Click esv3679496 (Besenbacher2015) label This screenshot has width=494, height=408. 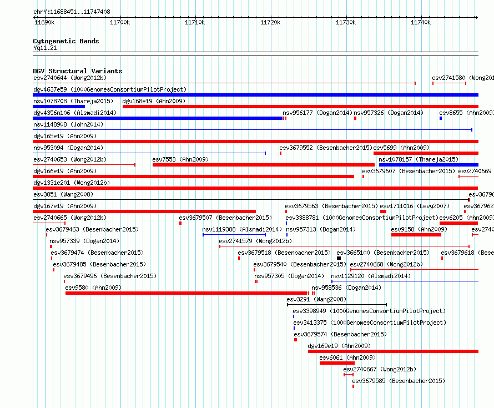point(110,276)
